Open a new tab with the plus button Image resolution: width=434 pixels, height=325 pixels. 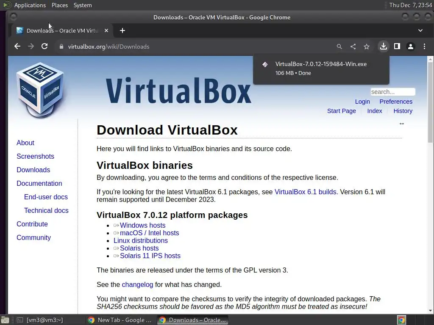122,30
